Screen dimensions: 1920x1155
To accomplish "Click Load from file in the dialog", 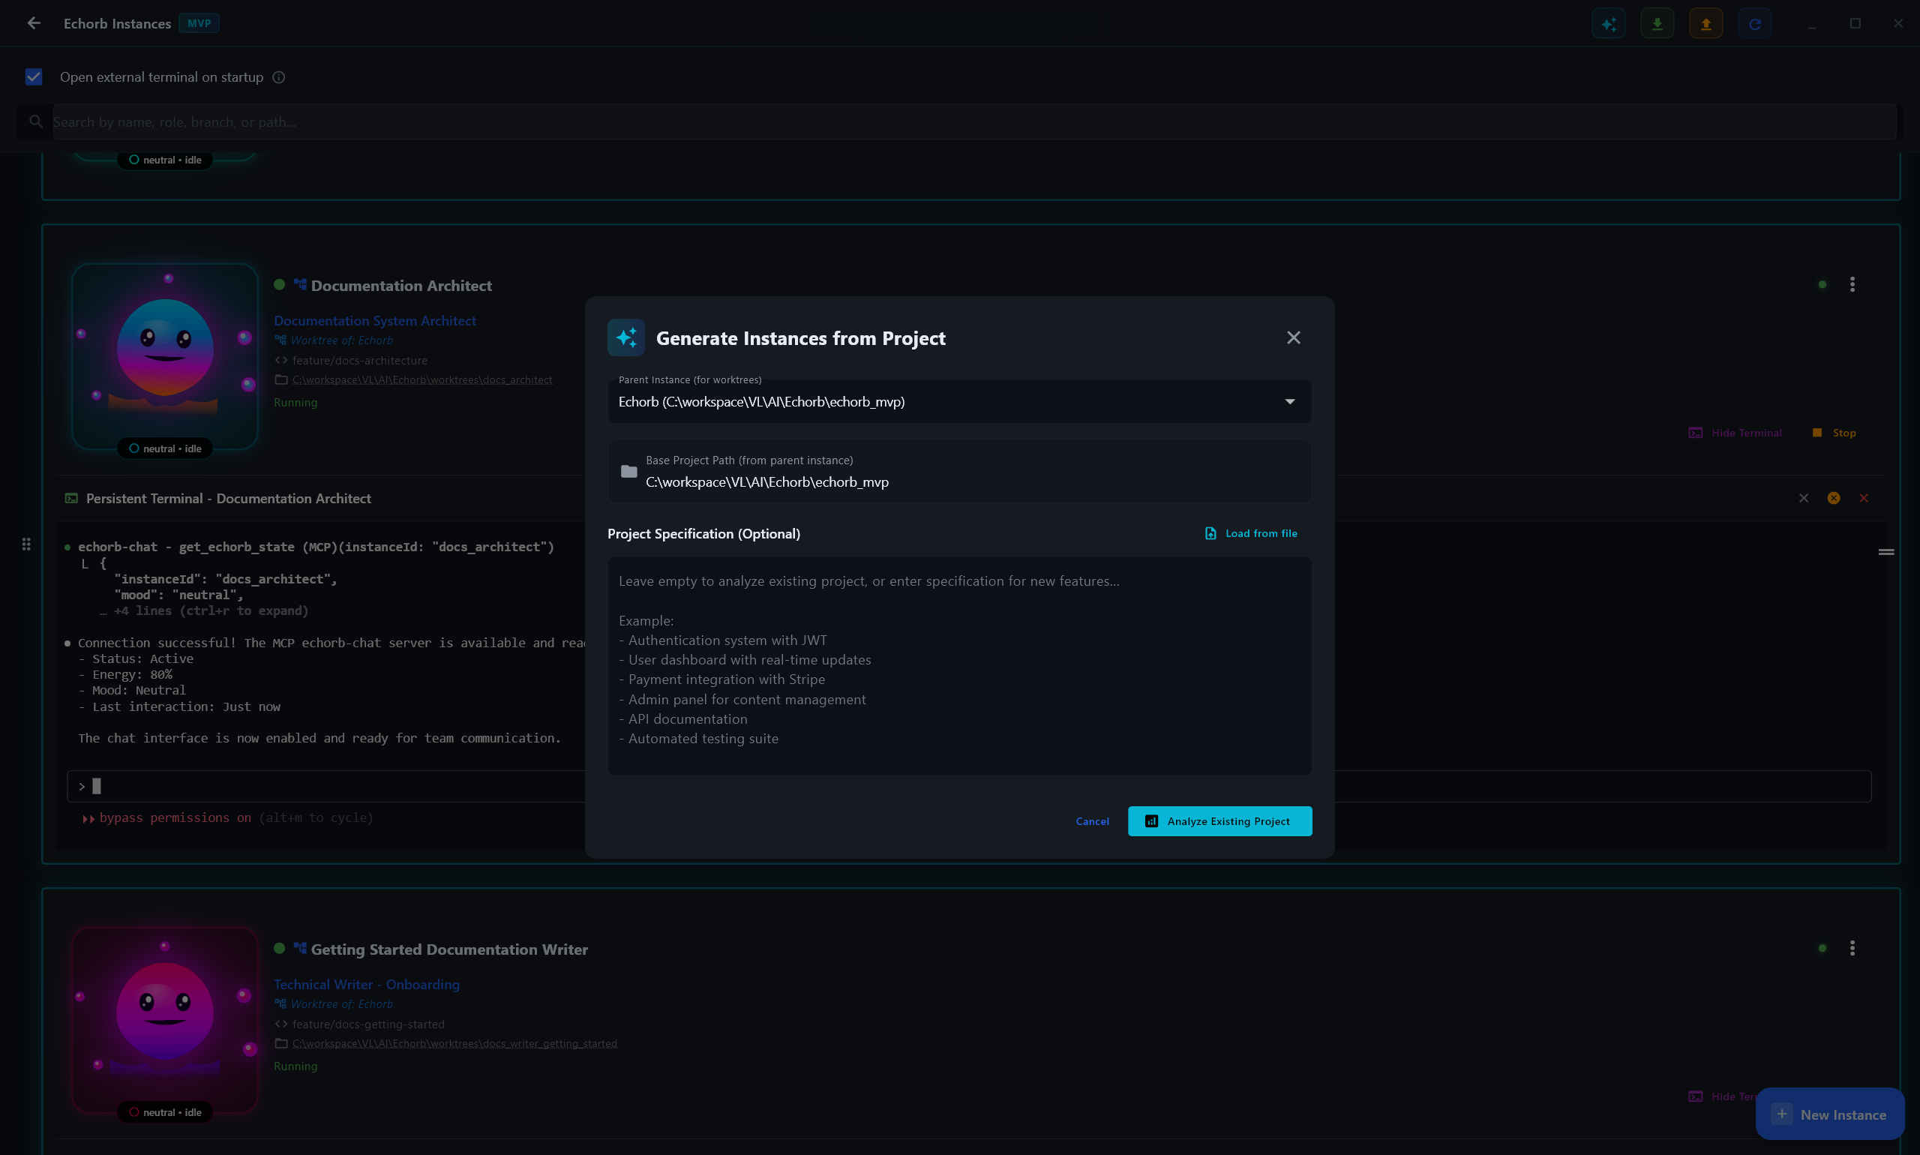I will (x=1250, y=532).
